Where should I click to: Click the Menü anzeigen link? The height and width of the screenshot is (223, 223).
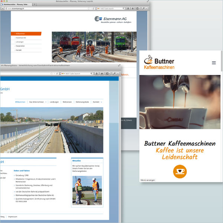point(148,180)
